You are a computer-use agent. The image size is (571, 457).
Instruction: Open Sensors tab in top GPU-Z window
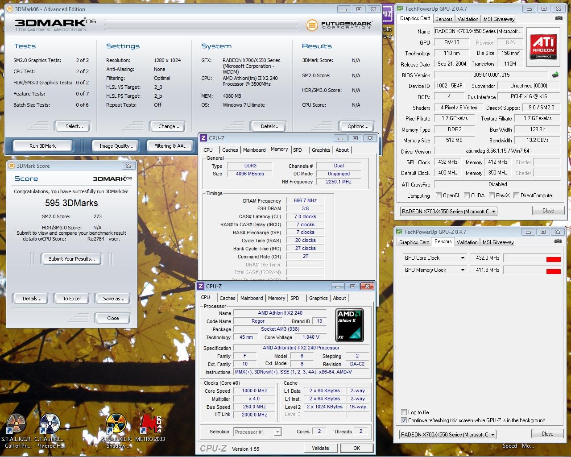coord(444,19)
